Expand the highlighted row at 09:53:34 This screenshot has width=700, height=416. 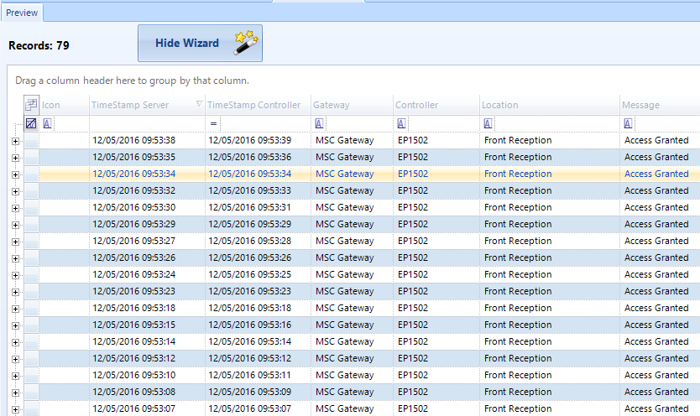[x=16, y=174]
